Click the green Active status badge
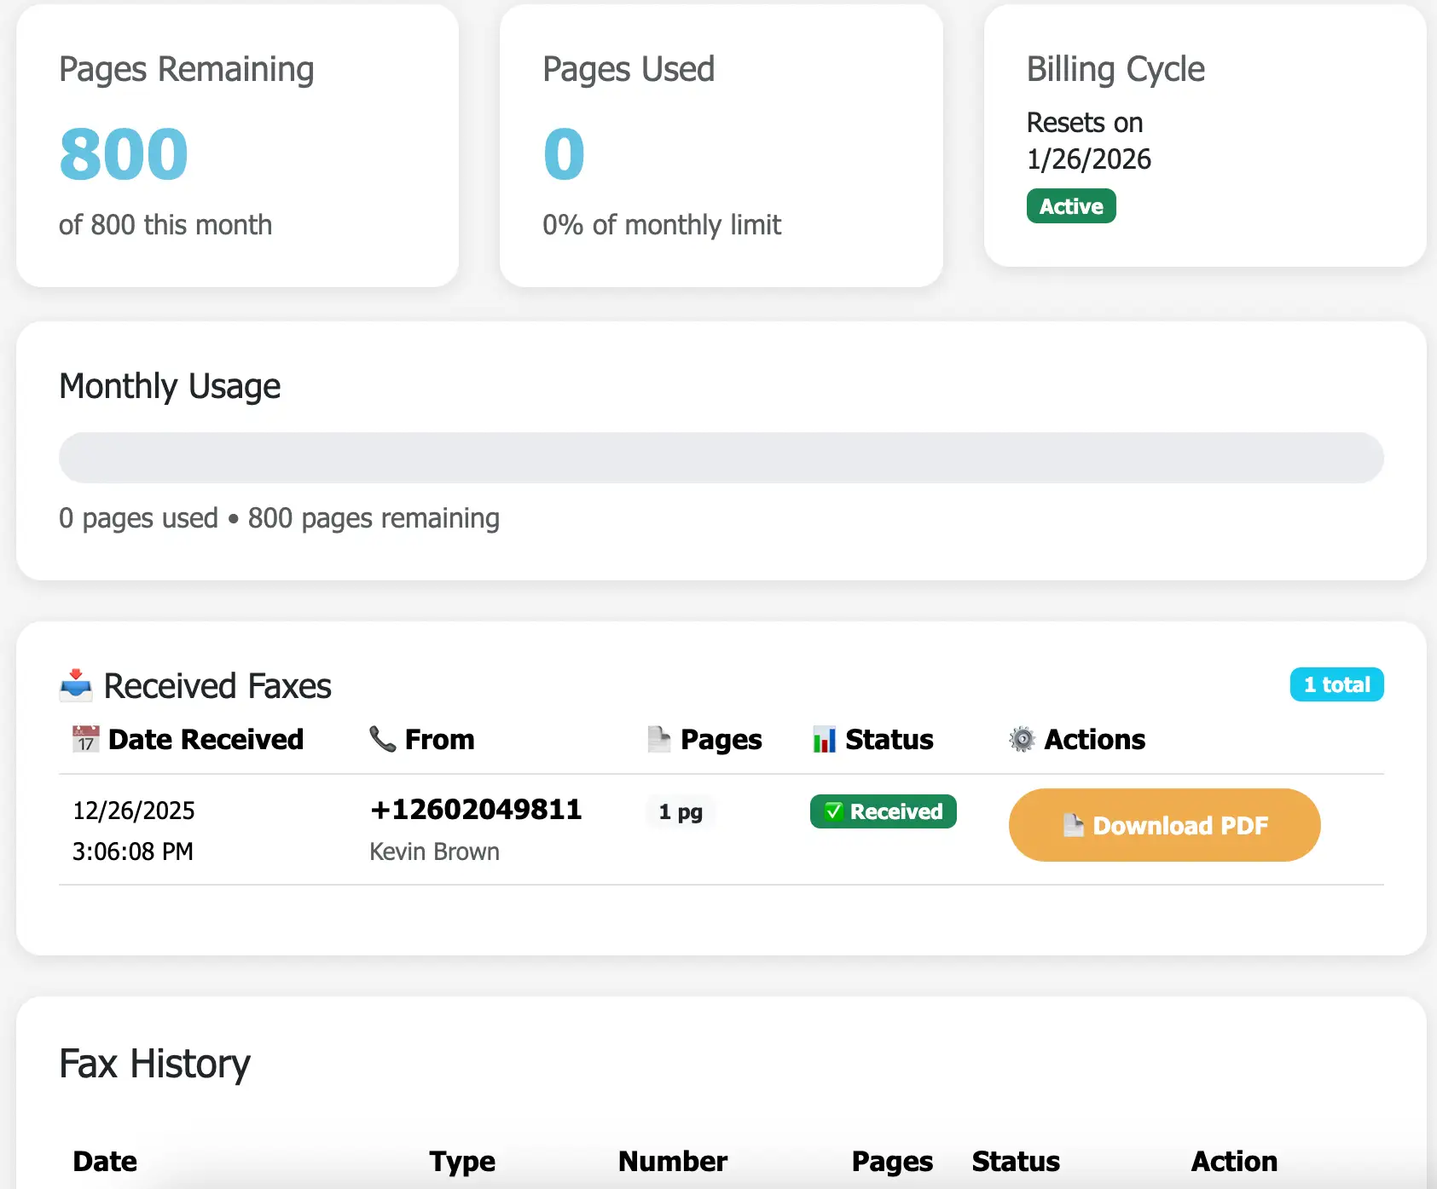The image size is (1437, 1189). (1070, 206)
